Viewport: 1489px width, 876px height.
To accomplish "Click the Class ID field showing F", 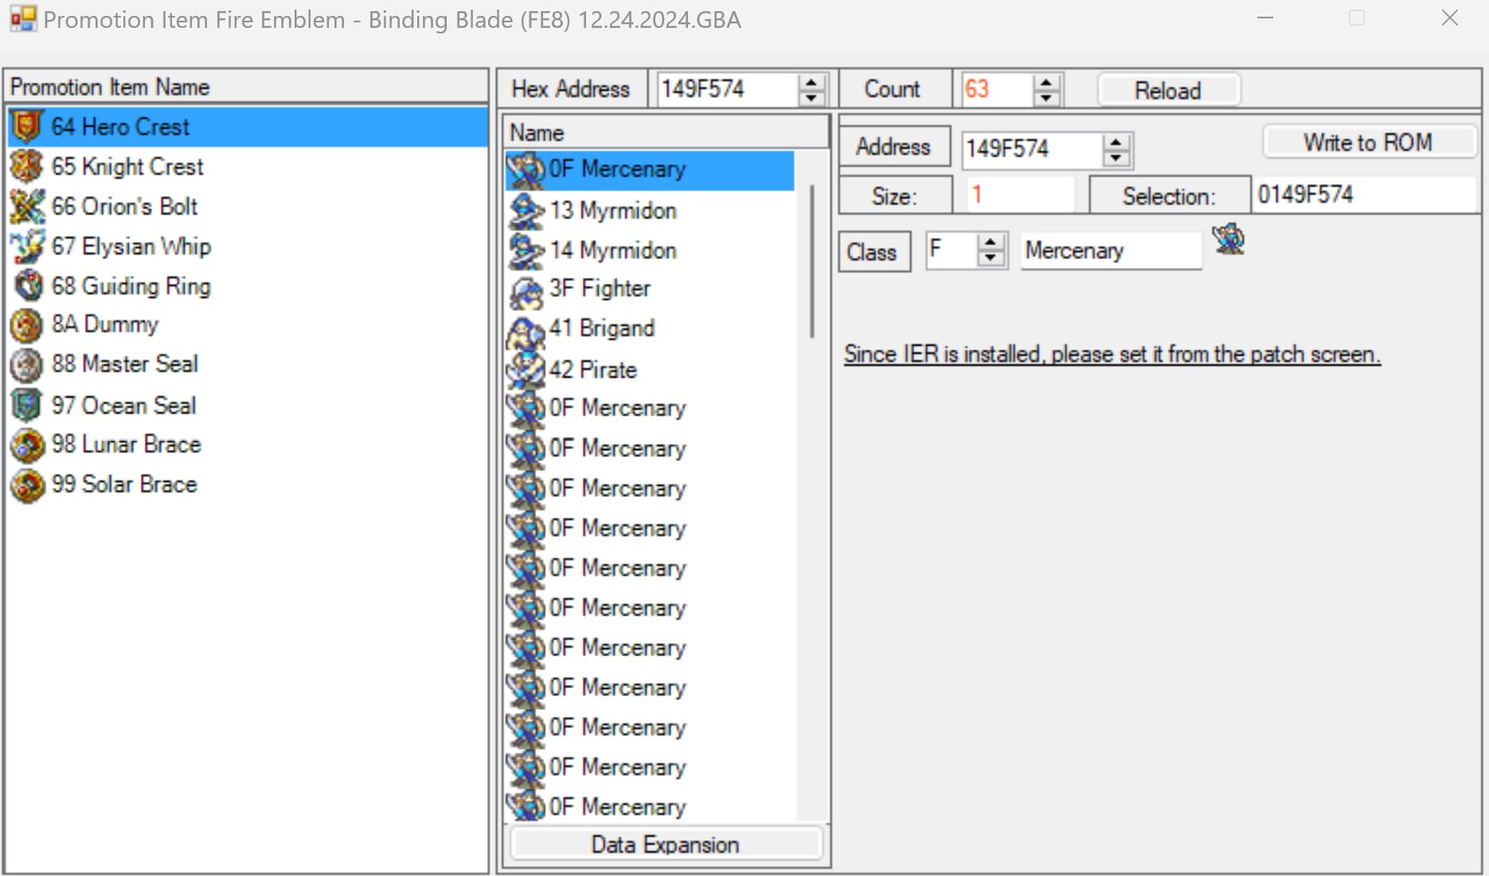I will (x=952, y=250).
